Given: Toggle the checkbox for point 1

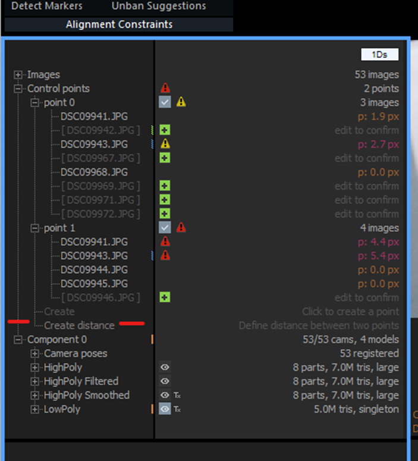Looking at the screenshot, I should (x=165, y=228).
